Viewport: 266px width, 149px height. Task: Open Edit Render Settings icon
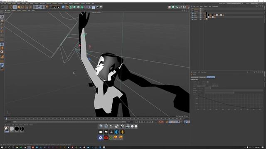coord(59,7)
